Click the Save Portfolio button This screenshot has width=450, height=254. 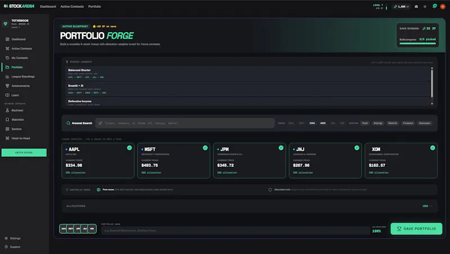pyautogui.click(x=416, y=229)
